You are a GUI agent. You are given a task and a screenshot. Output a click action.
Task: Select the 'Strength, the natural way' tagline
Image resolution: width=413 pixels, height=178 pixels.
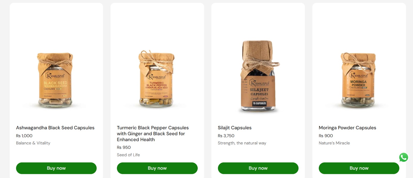pos(242,143)
